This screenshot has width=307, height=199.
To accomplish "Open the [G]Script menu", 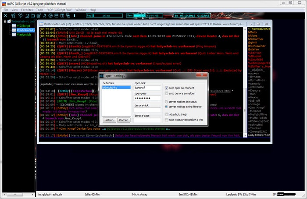I will coord(59,10).
